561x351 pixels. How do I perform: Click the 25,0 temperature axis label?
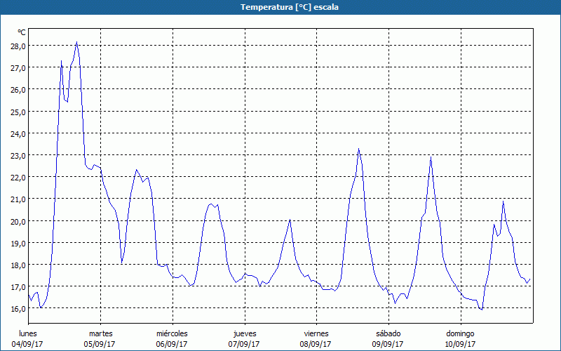(x=18, y=112)
